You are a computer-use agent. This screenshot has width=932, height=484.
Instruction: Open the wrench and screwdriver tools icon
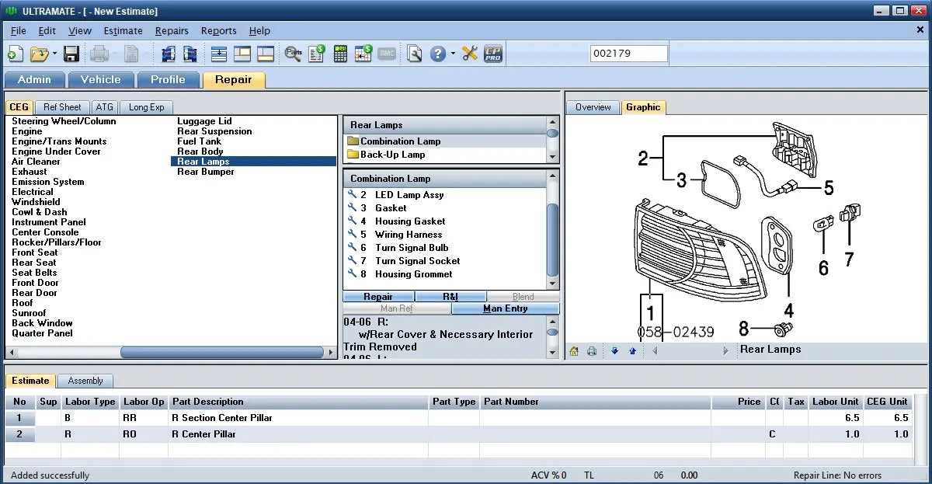470,54
